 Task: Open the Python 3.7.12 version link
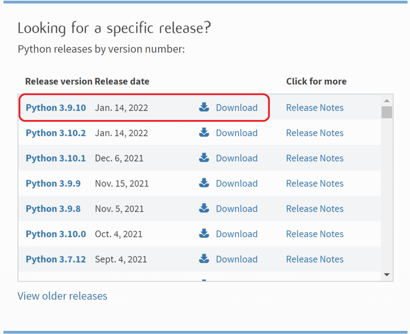tap(56, 259)
